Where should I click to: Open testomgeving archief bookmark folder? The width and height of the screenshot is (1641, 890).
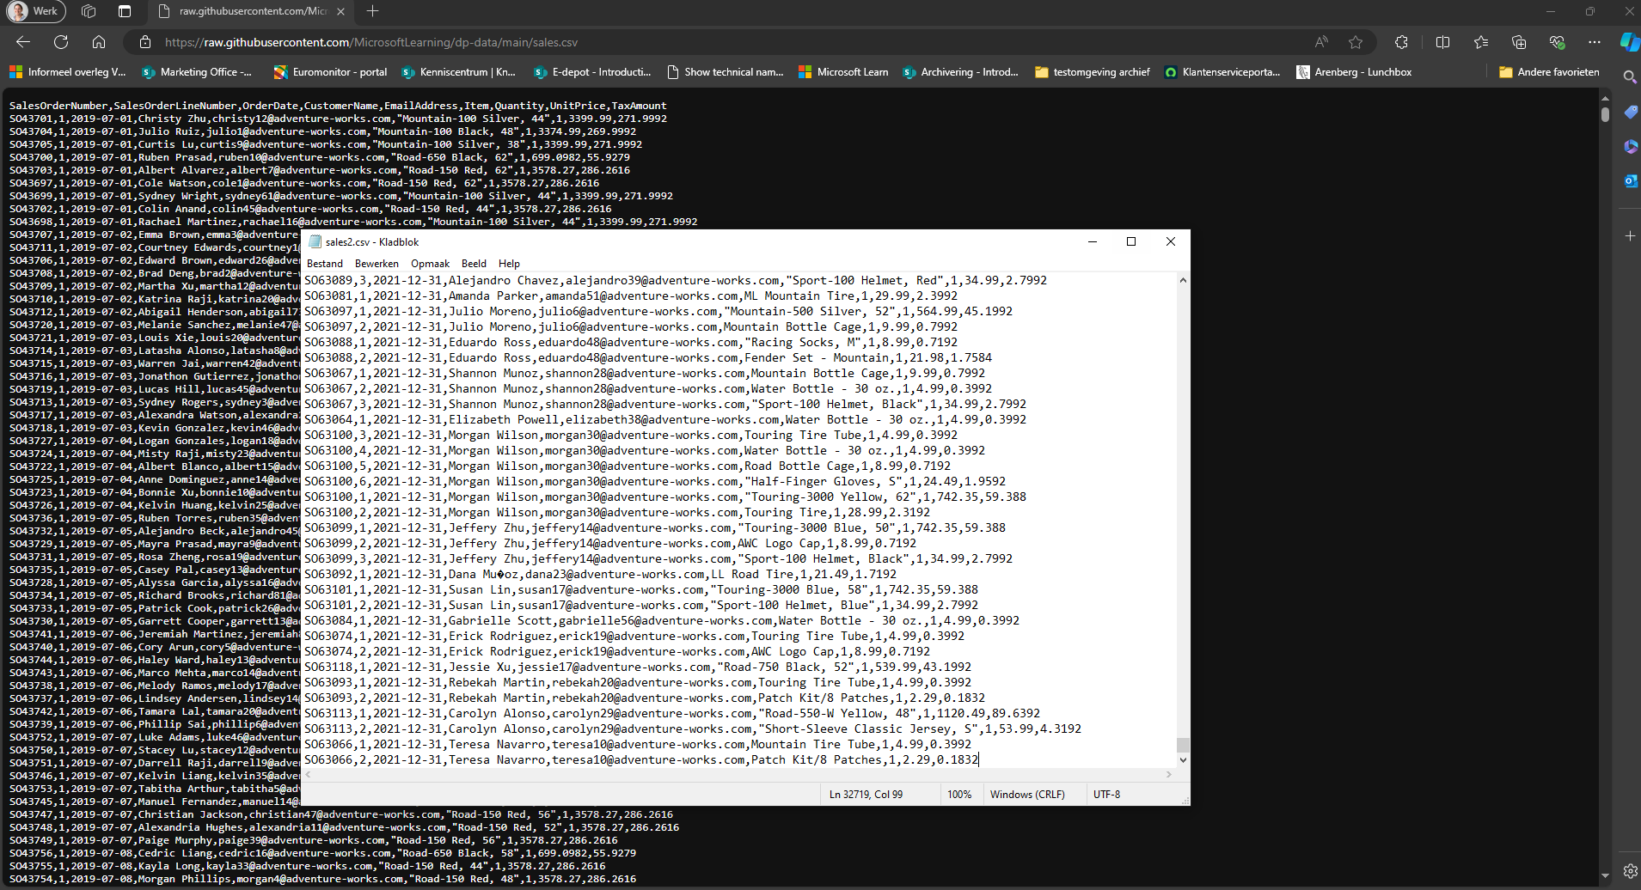click(x=1092, y=72)
